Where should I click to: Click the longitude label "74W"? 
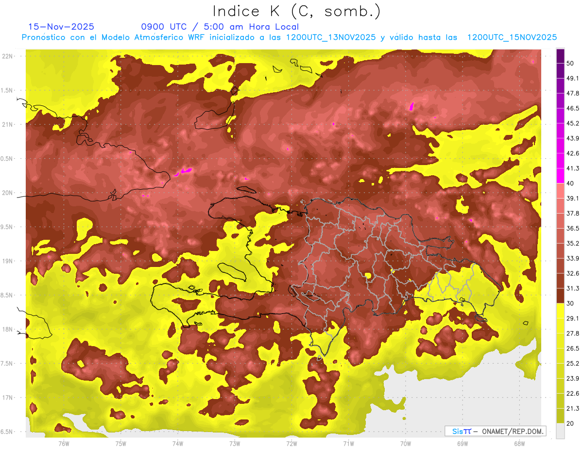178,443
